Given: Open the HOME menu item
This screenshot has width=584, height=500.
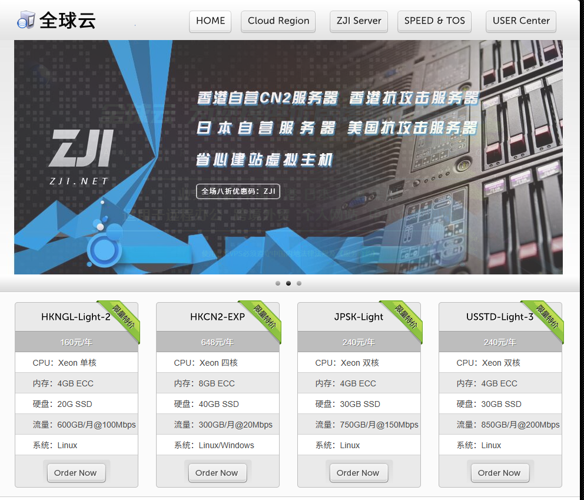Looking at the screenshot, I should 210,21.
